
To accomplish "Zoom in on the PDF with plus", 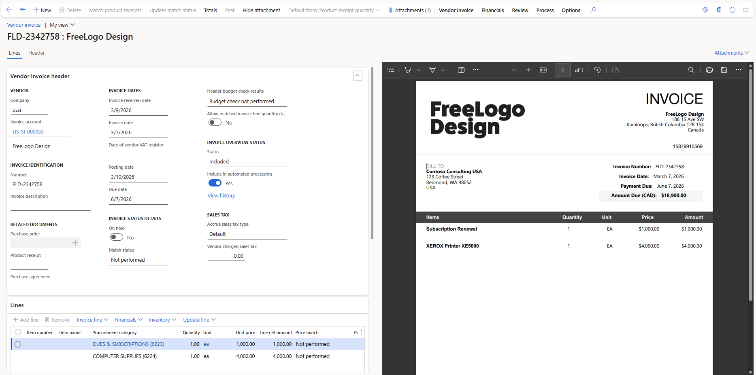I will [x=528, y=70].
